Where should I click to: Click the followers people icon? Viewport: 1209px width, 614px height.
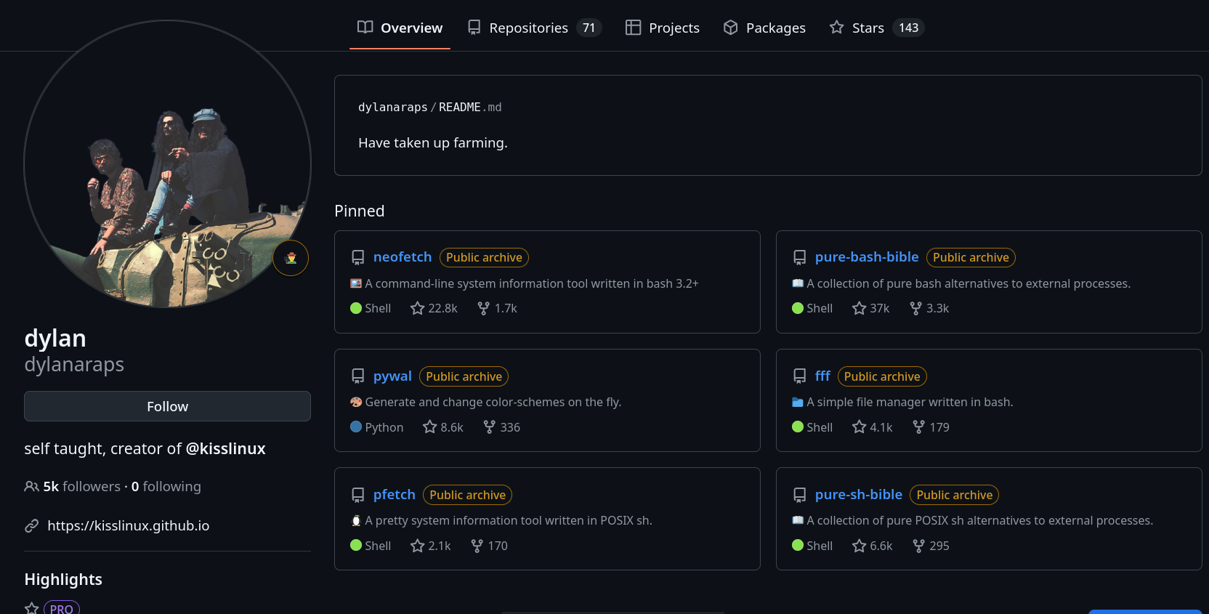point(31,486)
